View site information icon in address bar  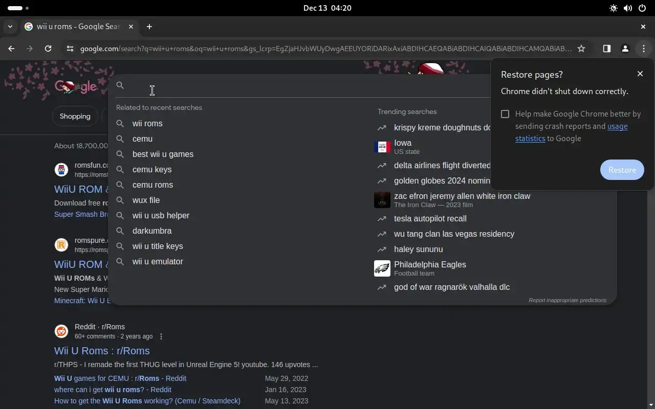(70, 49)
